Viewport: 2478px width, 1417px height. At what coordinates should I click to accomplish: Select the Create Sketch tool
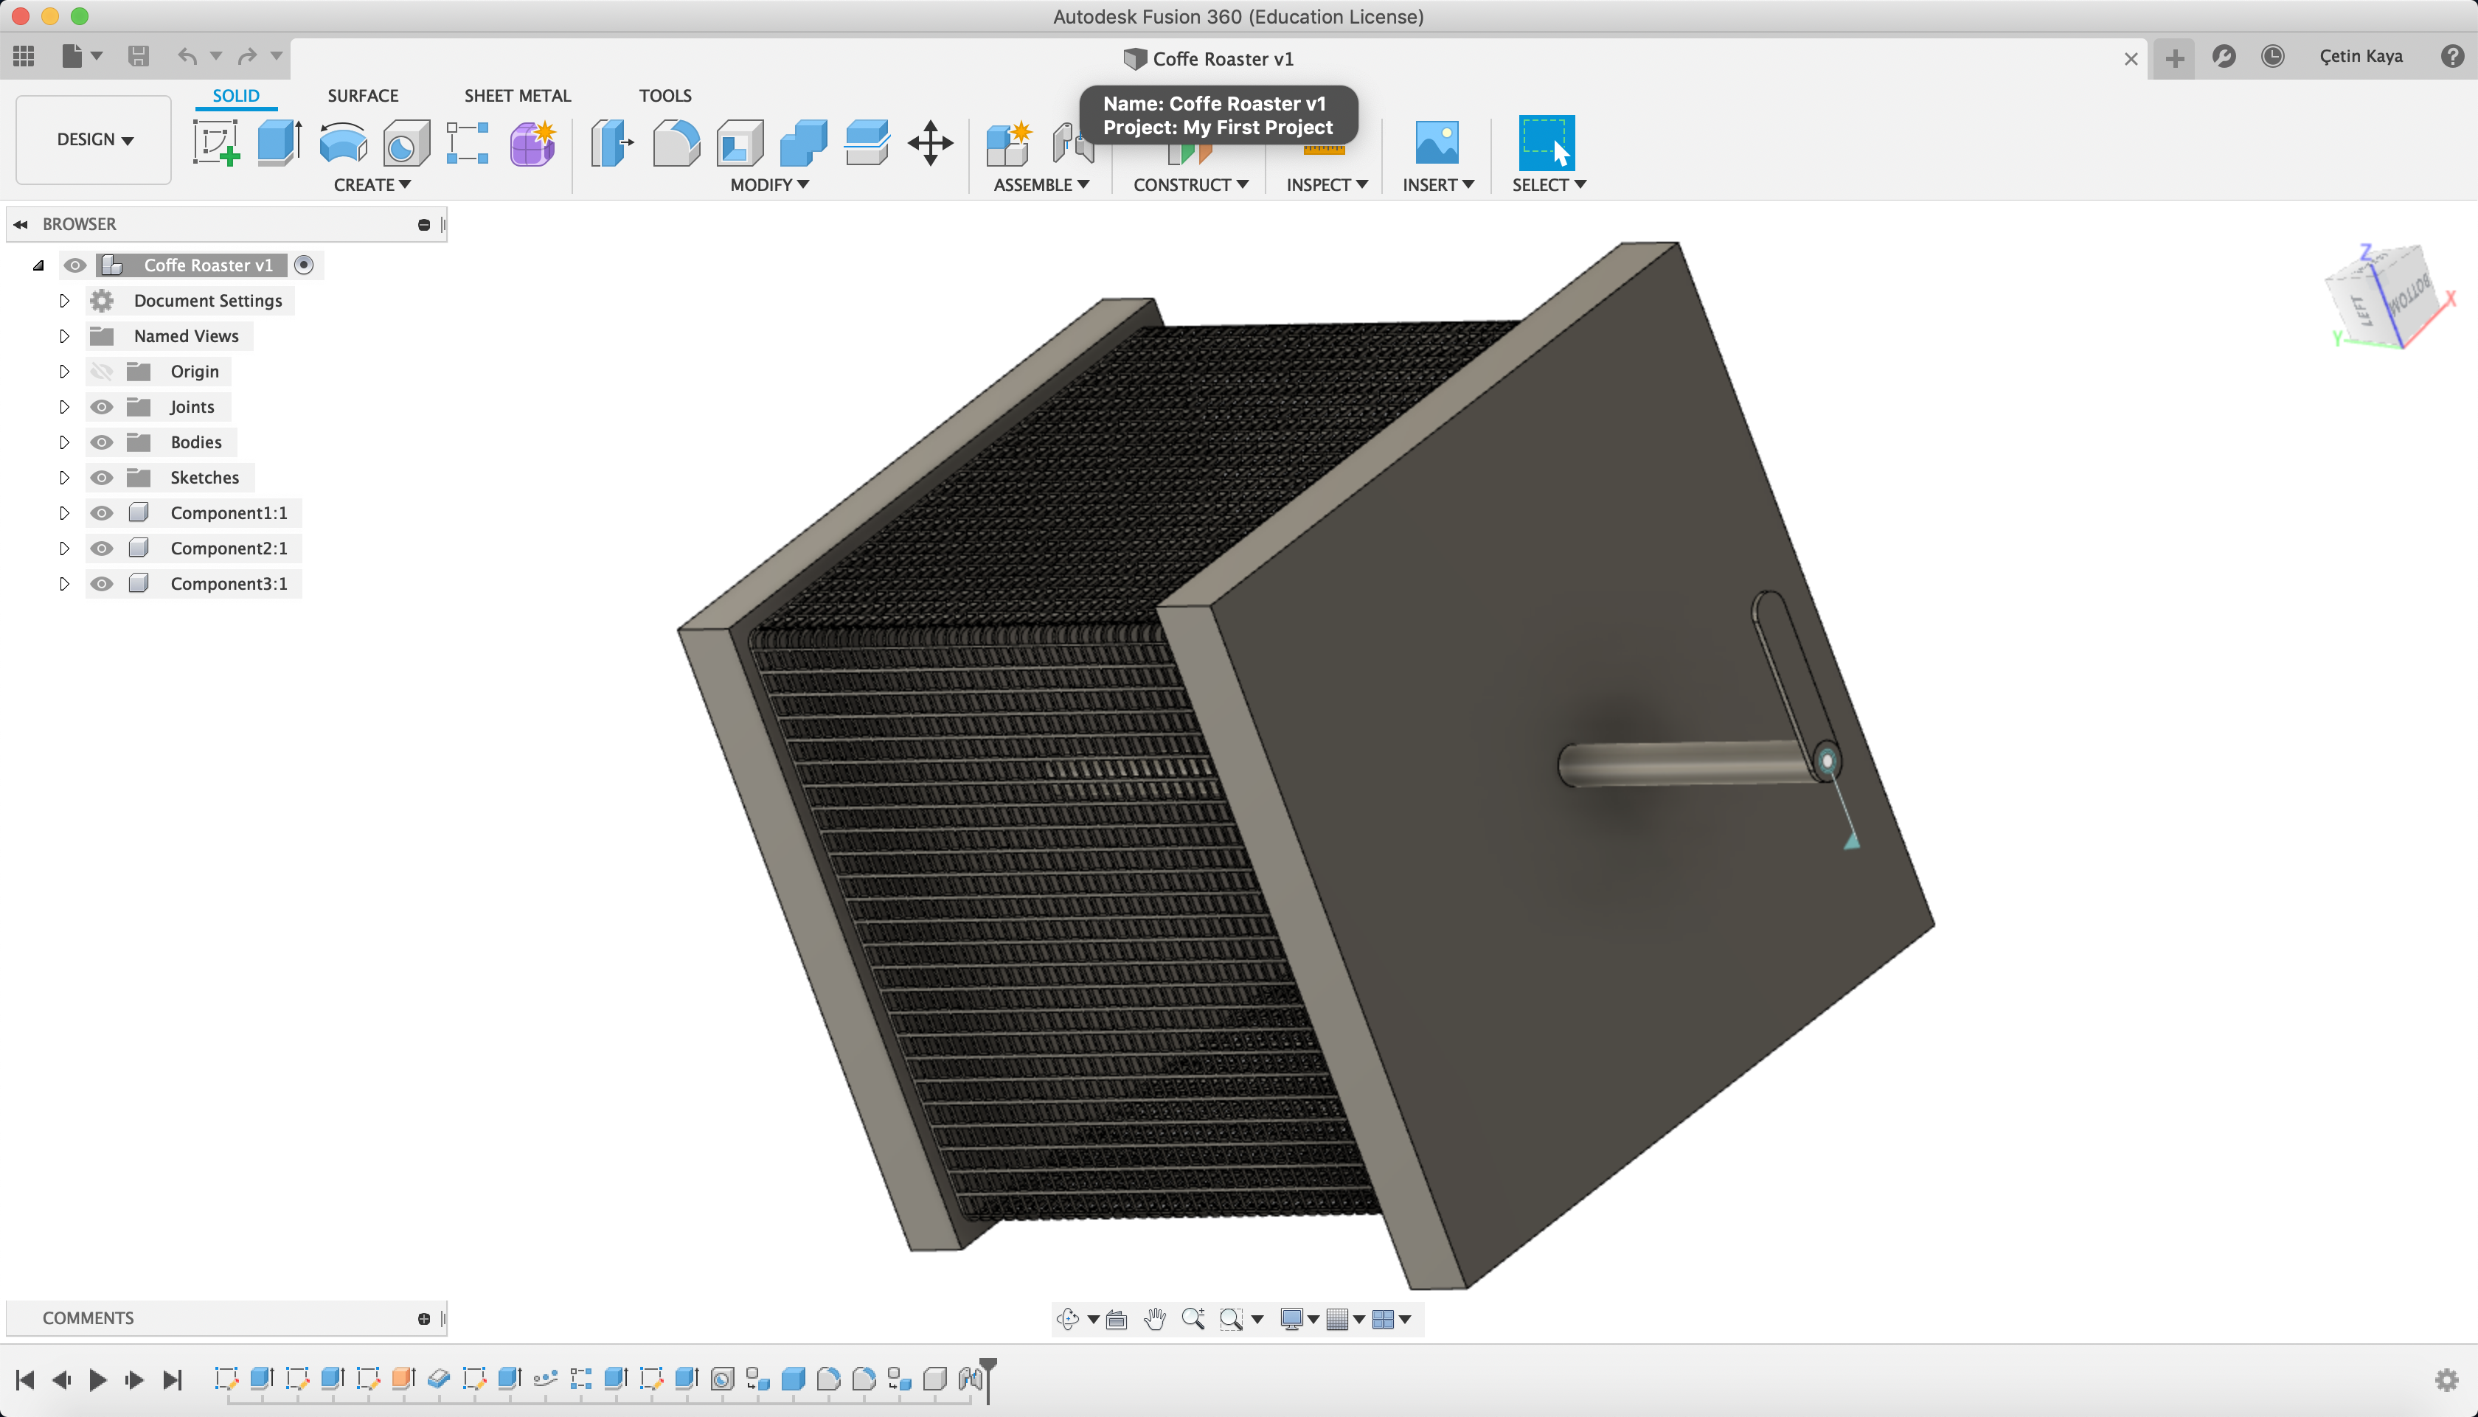coord(216,143)
